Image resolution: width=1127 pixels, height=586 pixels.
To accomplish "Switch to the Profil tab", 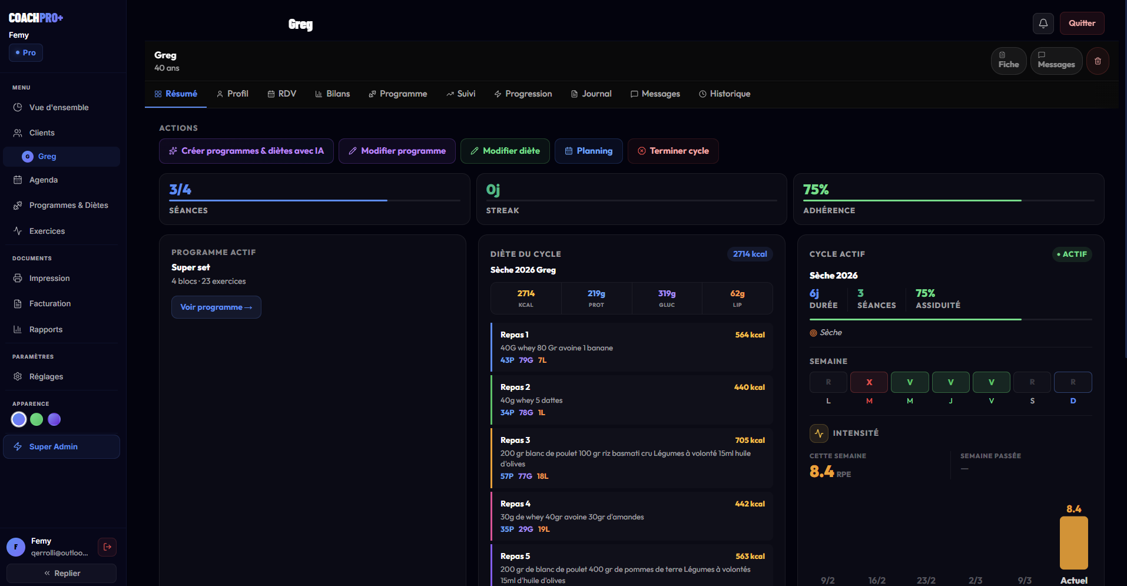I will [x=232, y=94].
